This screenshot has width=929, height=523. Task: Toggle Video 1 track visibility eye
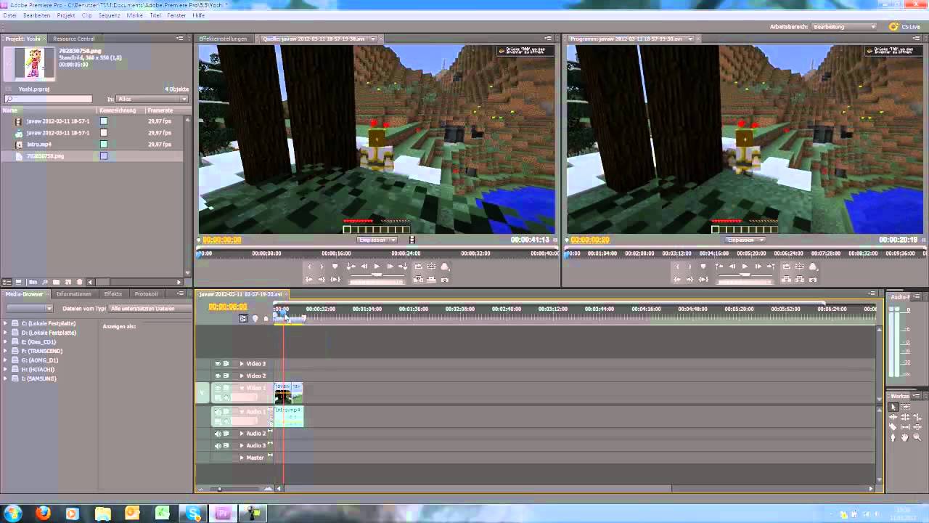(x=217, y=389)
